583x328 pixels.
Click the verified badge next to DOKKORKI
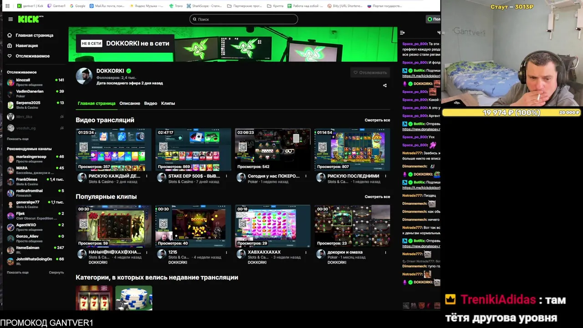tap(129, 71)
